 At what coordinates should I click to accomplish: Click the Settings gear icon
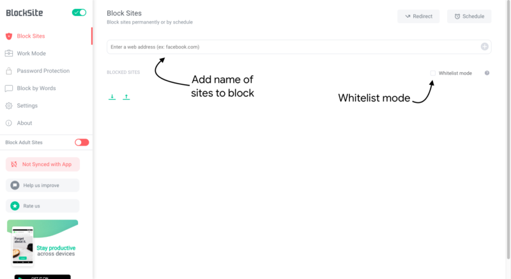point(9,105)
